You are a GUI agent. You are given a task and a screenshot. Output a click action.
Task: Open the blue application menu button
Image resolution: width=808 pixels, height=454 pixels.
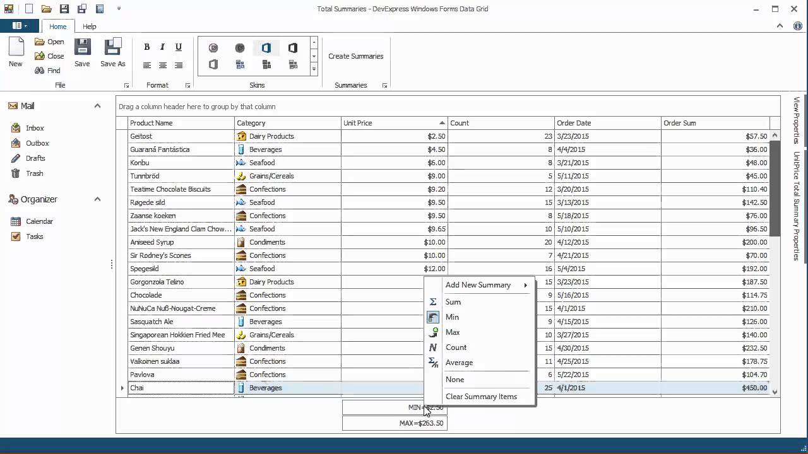pyautogui.click(x=20, y=26)
